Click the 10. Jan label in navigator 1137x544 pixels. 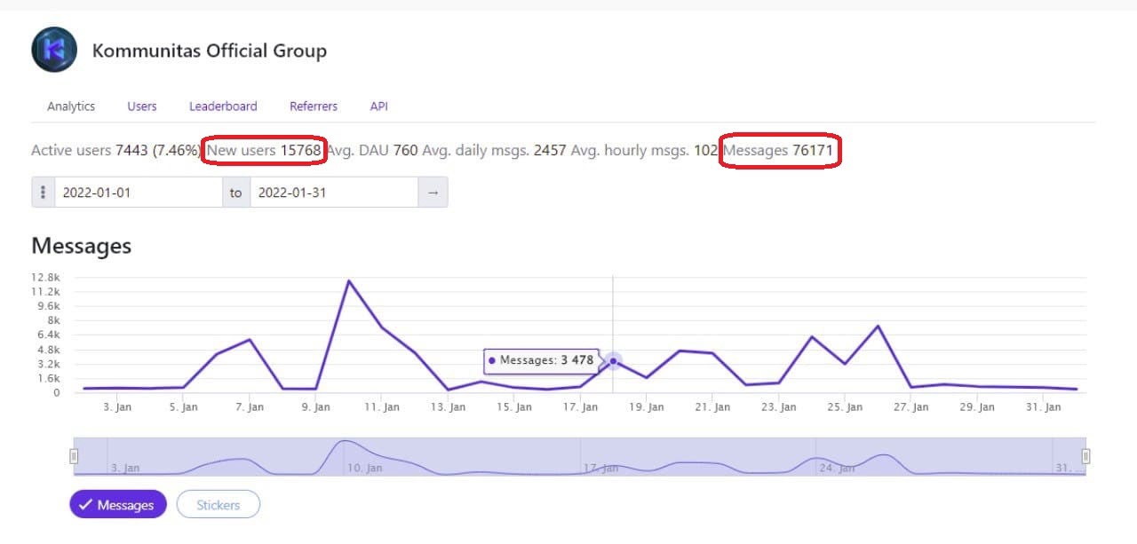pyautogui.click(x=367, y=468)
